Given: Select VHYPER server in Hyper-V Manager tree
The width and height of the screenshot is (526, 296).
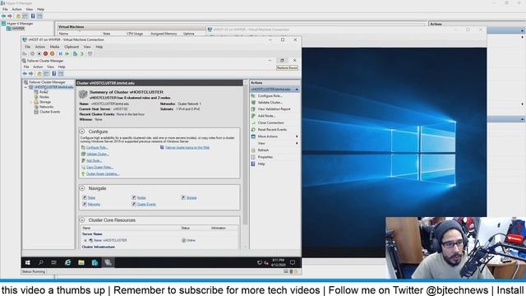Looking at the screenshot, I should [18, 29].
